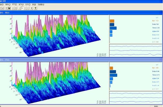The height and width of the screenshot is (107, 163).
Task: Open the 제어(C) menu
Action: pyautogui.click(x=8, y=5)
